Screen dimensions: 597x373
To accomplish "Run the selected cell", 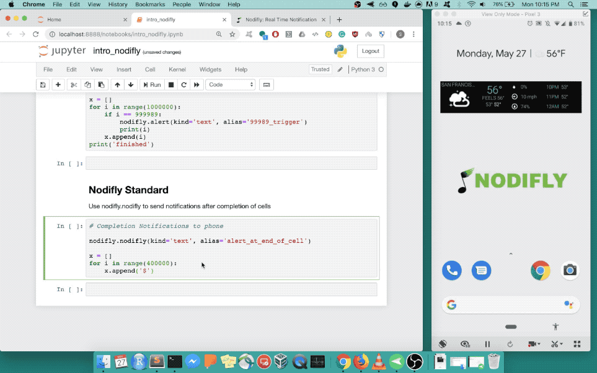I will point(152,84).
